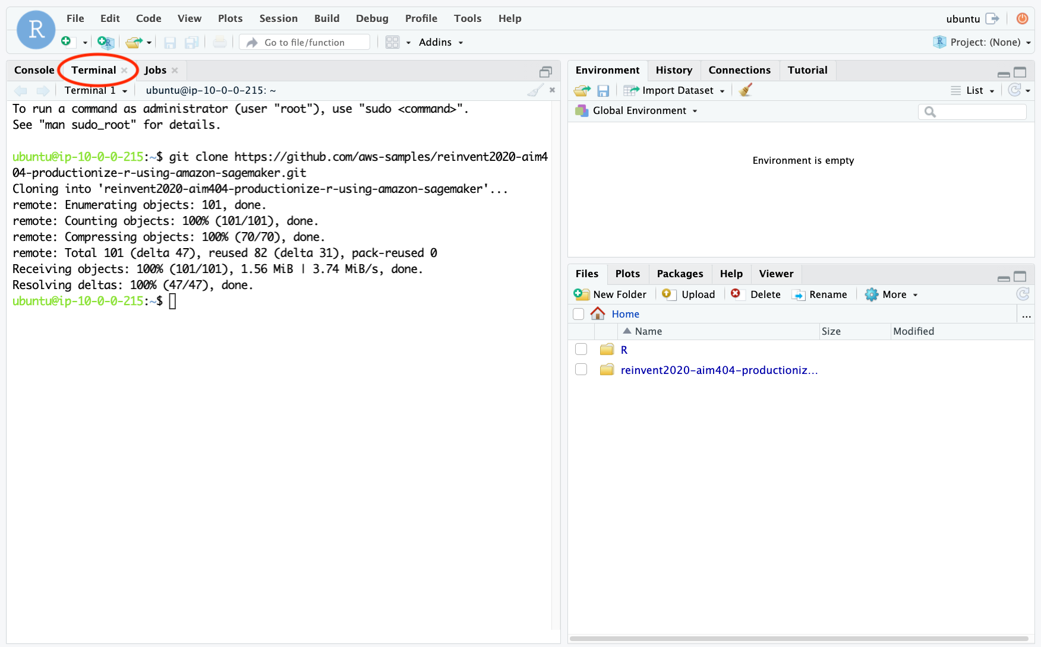Screen dimensions: 1041x647
Task: Click the go to directory ellipsis button
Action: click(x=1026, y=315)
